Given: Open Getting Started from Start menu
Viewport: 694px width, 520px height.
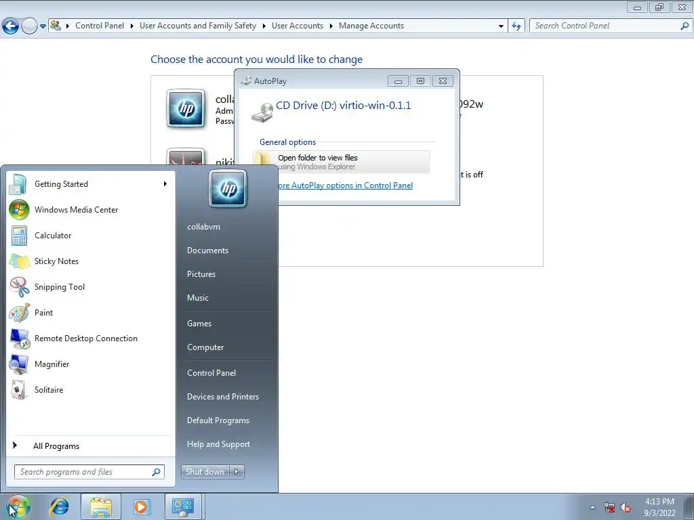Looking at the screenshot, I should point(91,184).
